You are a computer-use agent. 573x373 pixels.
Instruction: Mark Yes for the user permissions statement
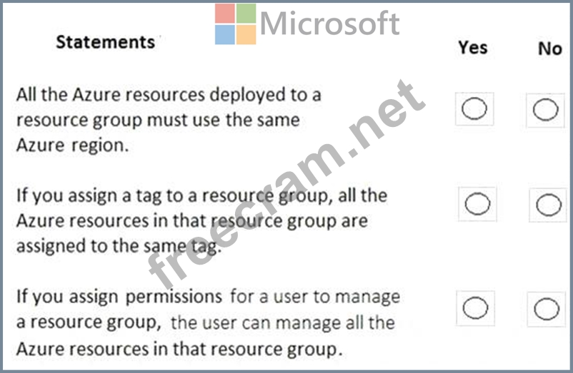pos(475,308)
